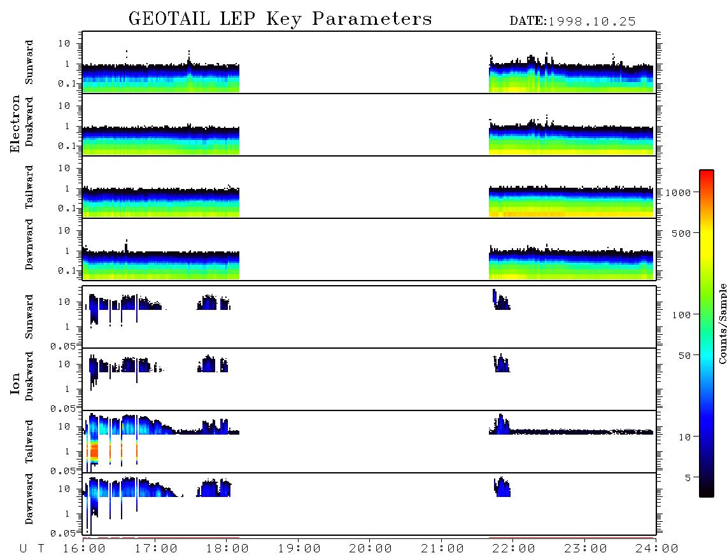Click the "10" tick on Electron Sunward axis
Image resolution: width=727 pixels, height=560 pixels.
[x=64, y=43]
